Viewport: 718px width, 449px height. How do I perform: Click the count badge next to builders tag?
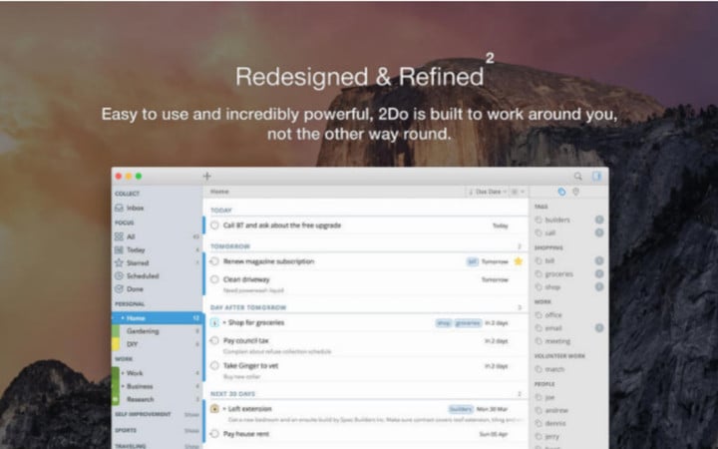pos(599,220)
